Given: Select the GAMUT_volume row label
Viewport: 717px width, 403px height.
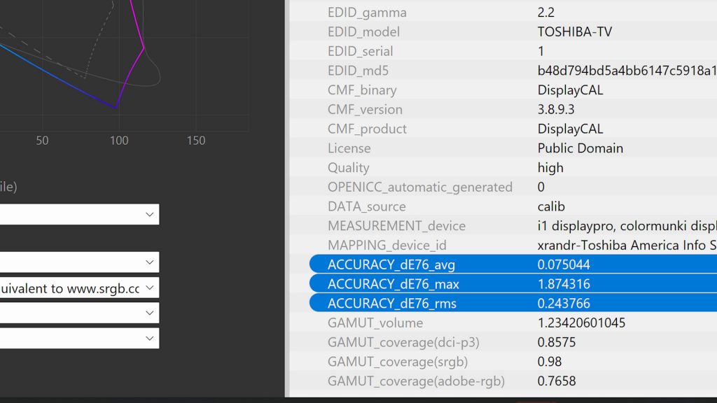Looking at the screenshot, I should point(375,323).
